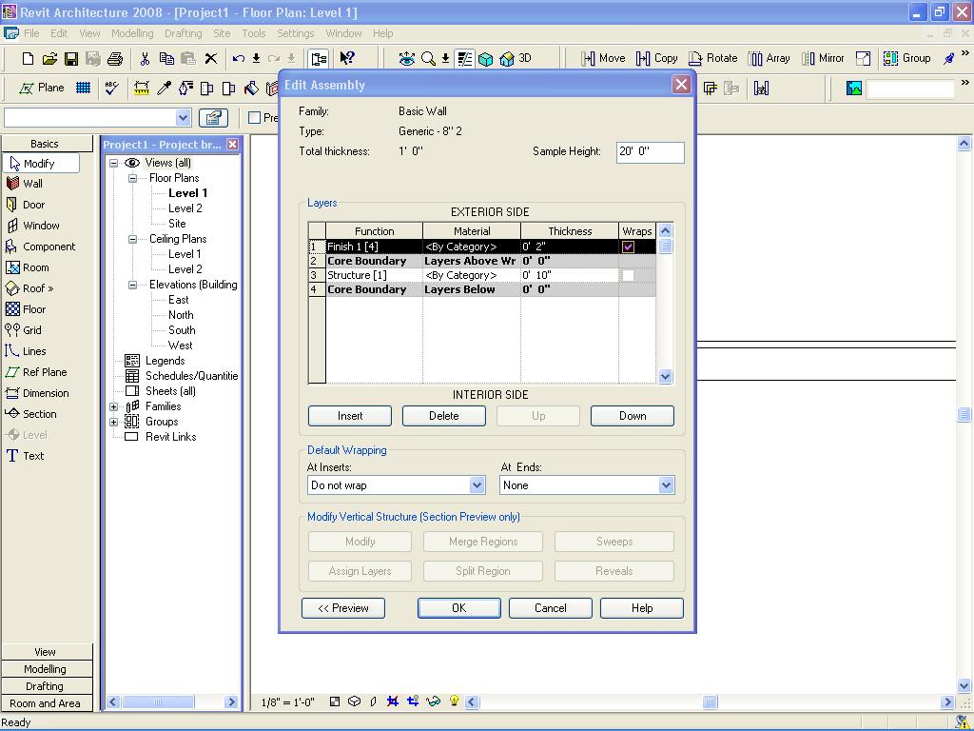
Task: Toggle the checkbox beside the type selector
Action: [x=255, y=118]
